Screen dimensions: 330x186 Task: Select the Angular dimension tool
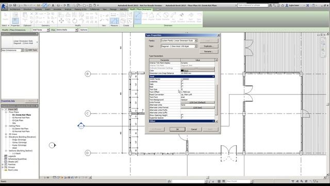[x=151, y=17]
